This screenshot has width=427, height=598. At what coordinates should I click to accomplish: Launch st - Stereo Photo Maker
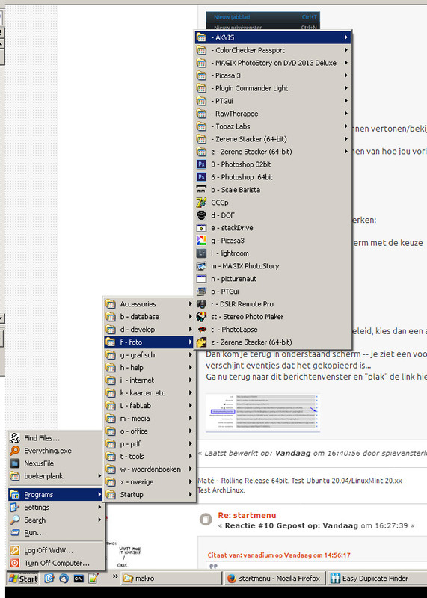[273, 316]
